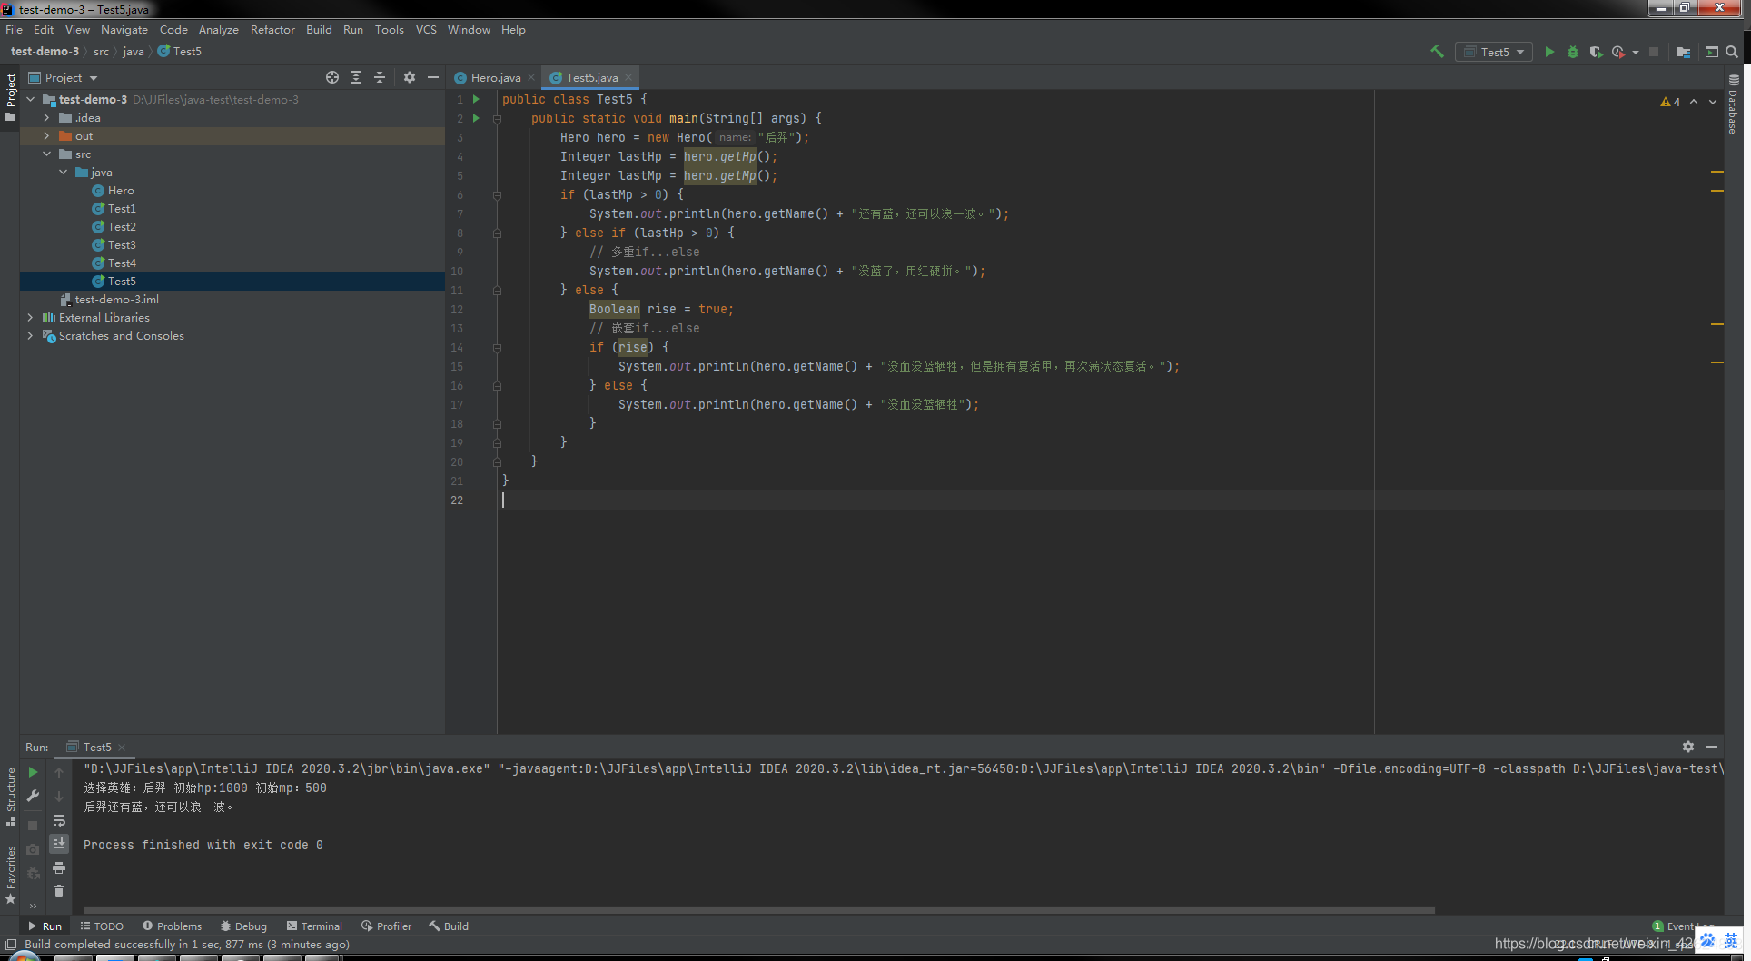This screenshot has width=1751, height=961.
Task: Click Expand All icon in Project panel
Action: [356, 77]
